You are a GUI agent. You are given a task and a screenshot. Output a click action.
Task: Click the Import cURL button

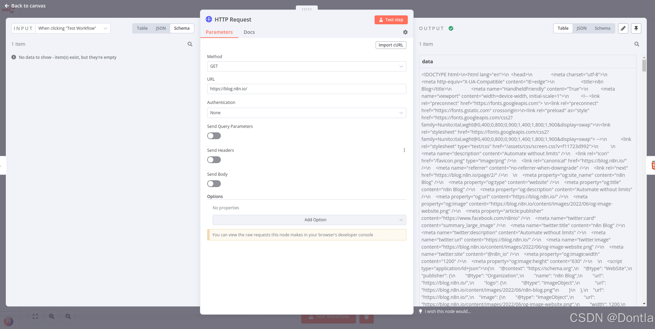coord(391,45)
